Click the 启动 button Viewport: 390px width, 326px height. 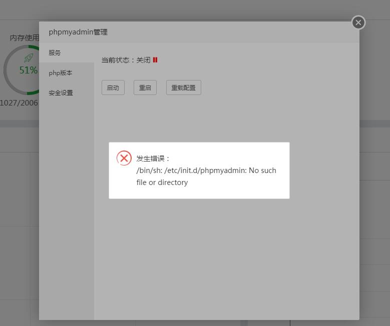[x=113, y=87]
